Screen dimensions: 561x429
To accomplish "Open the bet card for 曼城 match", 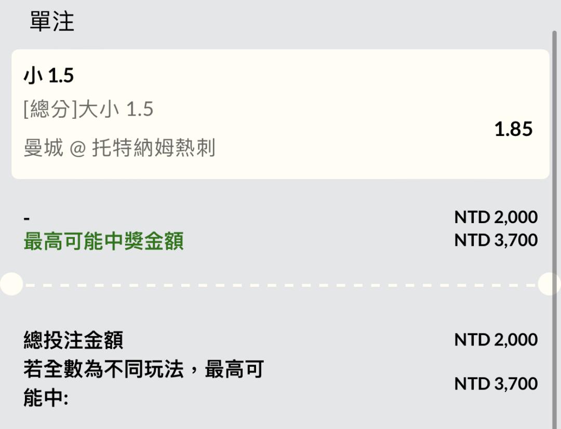I will (x=280, y=114).
